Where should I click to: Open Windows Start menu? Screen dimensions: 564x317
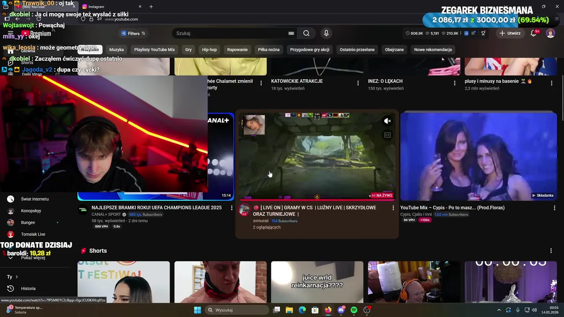coord(197,310)
